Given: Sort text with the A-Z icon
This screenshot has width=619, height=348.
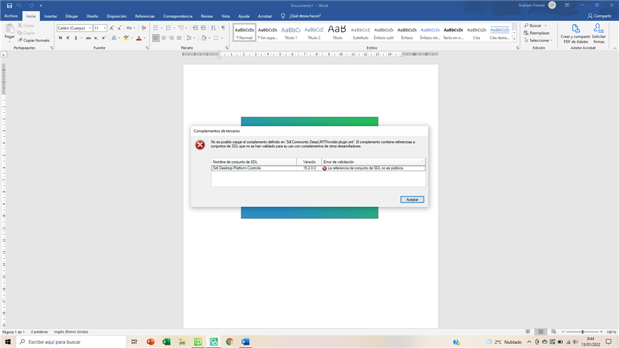Looking at the screenshot, I should tap(214, 28).
